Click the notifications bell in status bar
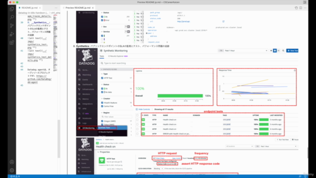The height and width of the screenshot is (178, 316). point(305,177)
